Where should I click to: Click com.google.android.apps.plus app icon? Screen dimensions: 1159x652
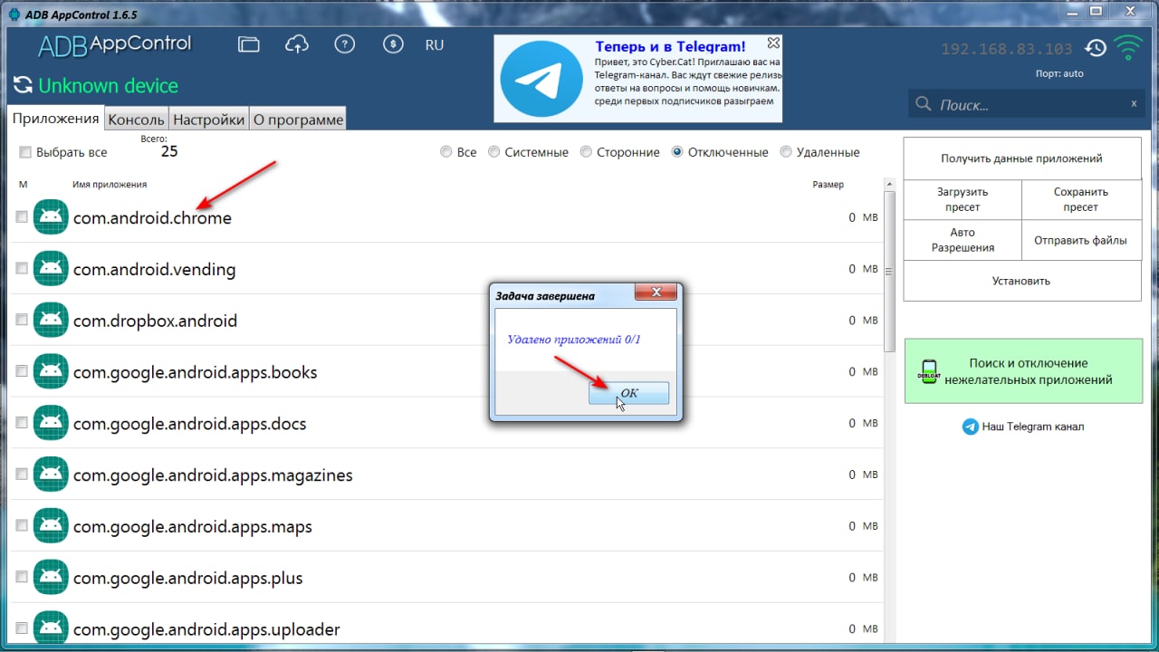coord(51,578)
